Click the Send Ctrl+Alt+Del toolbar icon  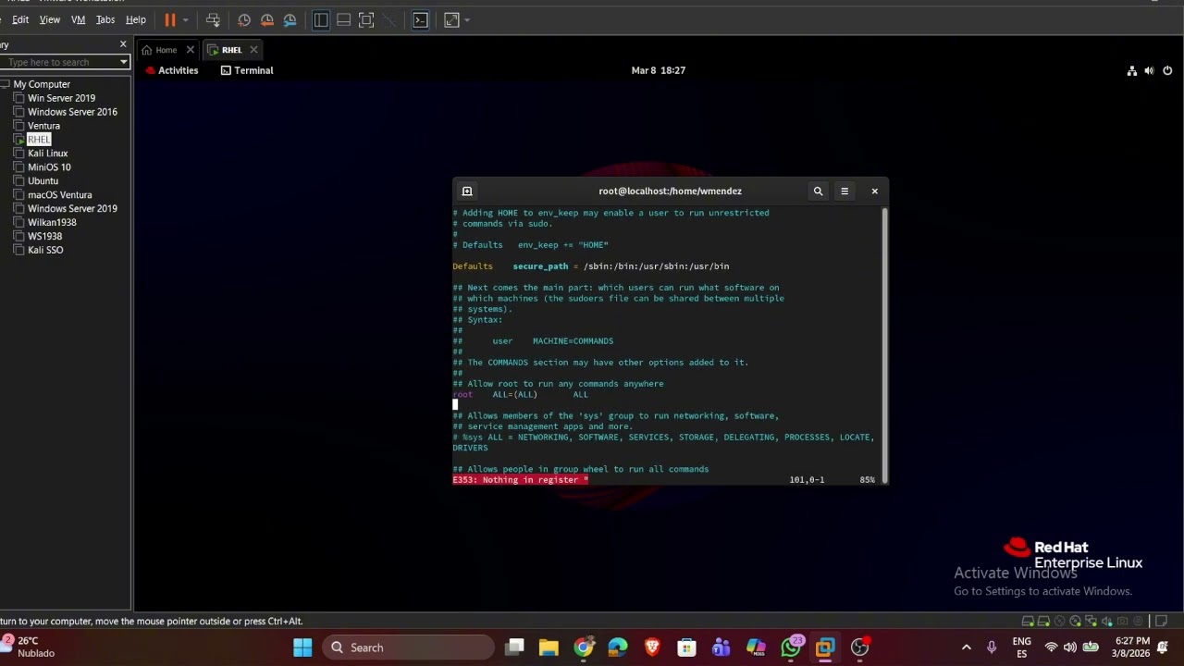pos(213,19)
